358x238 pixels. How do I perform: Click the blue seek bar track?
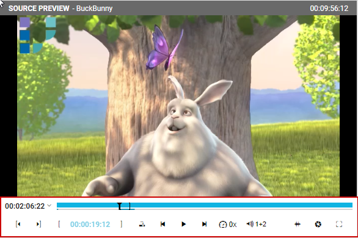205,205
